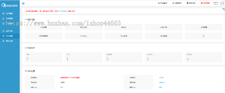Click the blue bracketed link in red notice
The image size is (225, 93).
pos(63,11)
